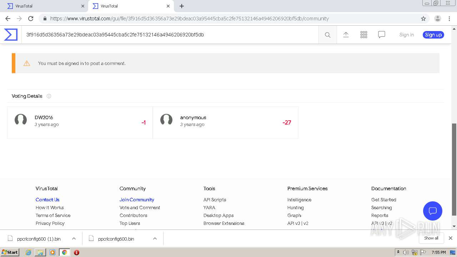Expand options for ppcrlconfig600 (1).bin download
The image size is (457, 257).
coord(74,238)
